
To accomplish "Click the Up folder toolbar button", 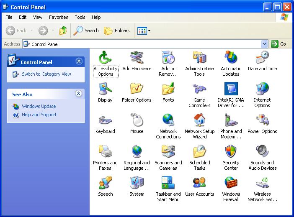I will [x=63, y=31].
